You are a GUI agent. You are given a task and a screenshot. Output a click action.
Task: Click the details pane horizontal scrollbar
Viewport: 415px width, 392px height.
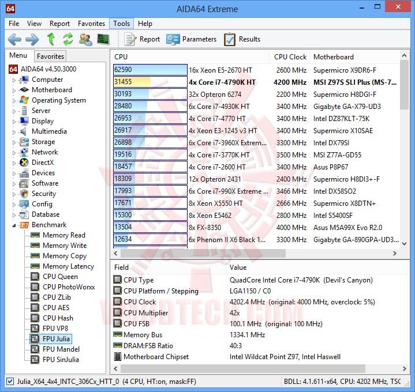tap(242, 368)
